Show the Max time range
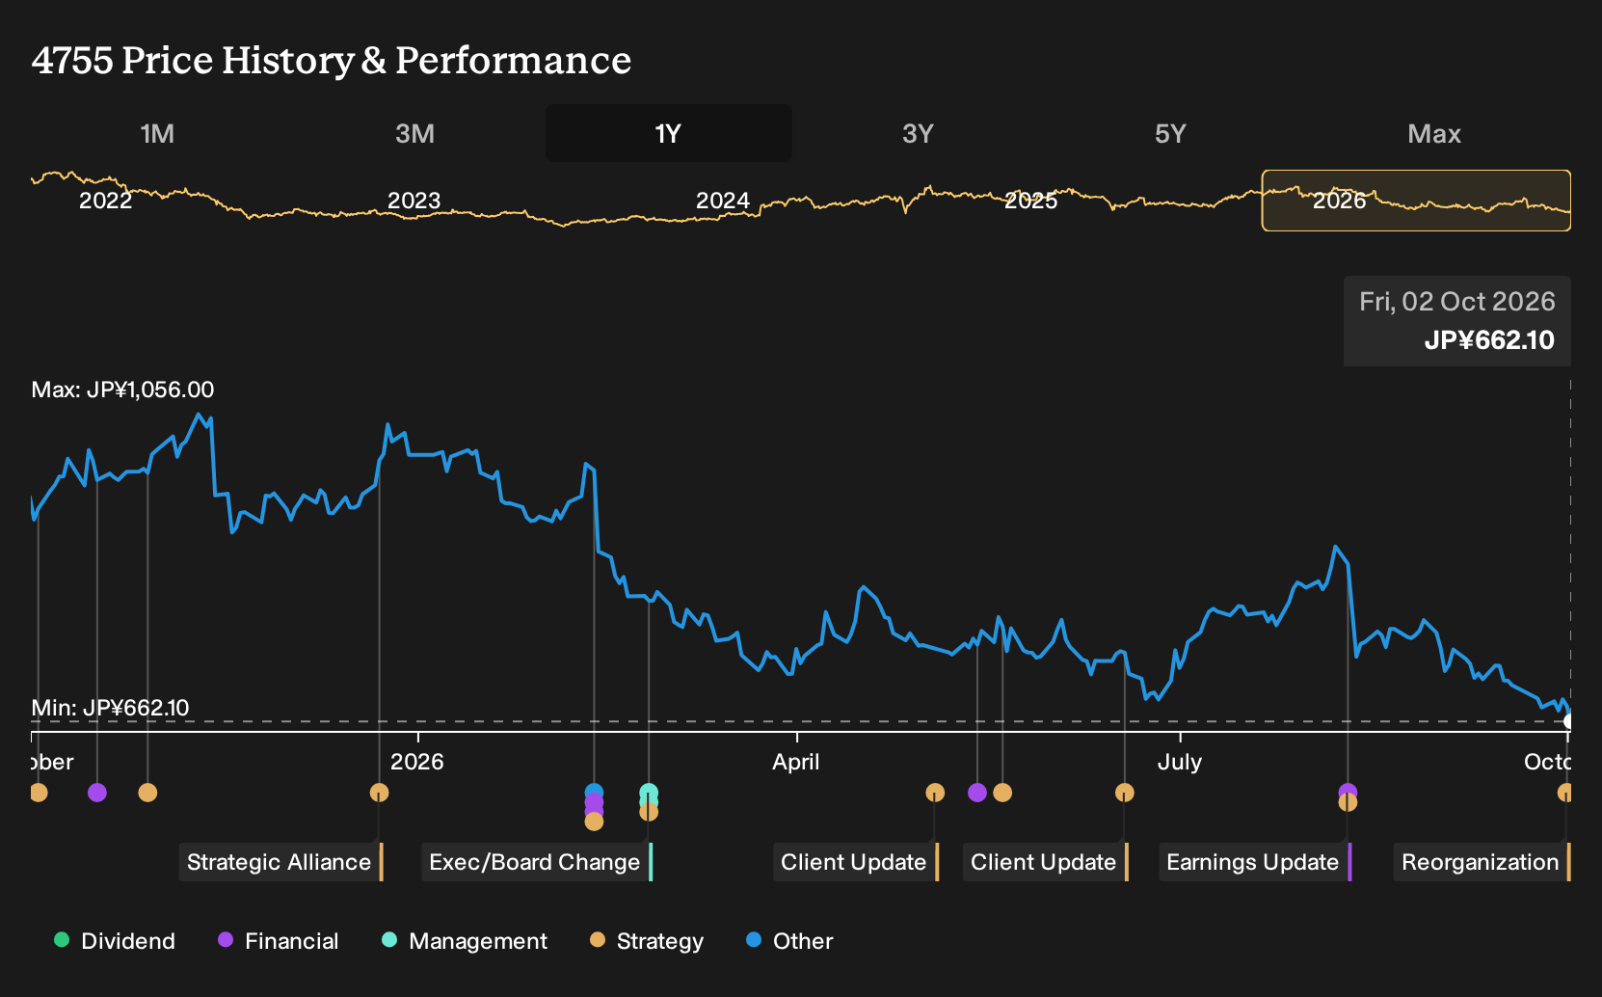The image size is (1602, 997). pos(1434,133)
